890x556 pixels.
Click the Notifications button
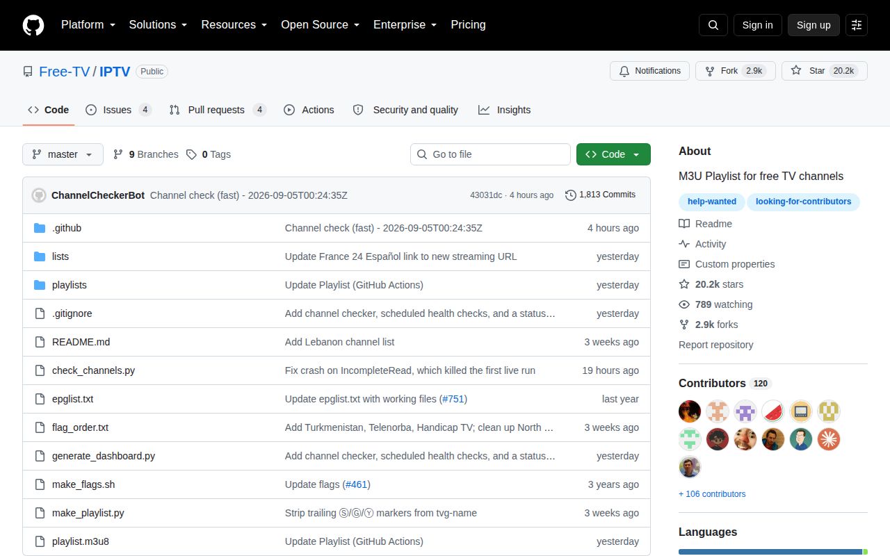coord(649,71)
